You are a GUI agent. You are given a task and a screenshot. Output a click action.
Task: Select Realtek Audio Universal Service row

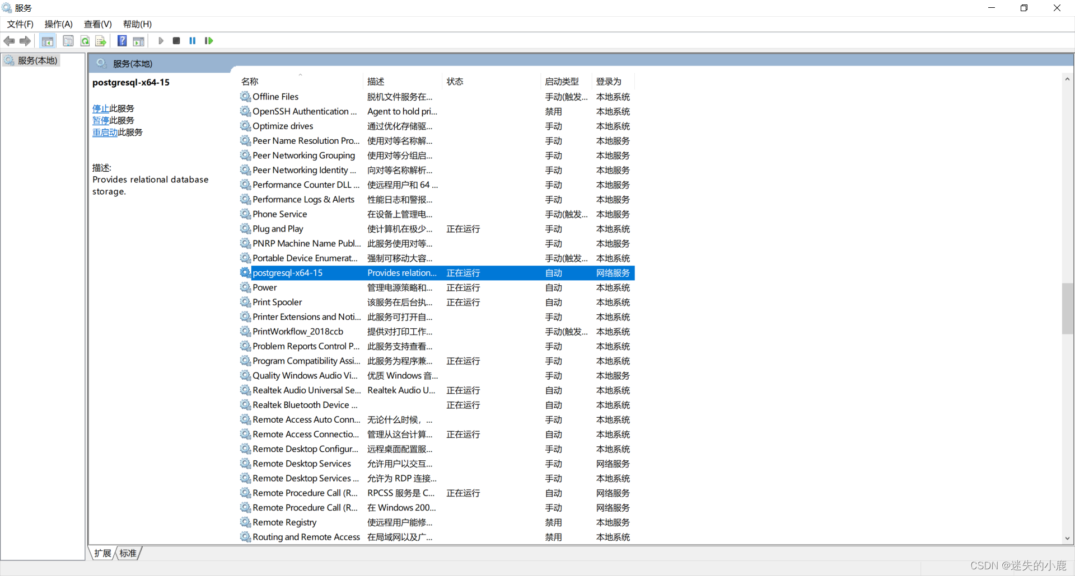[x=437, y=390]
